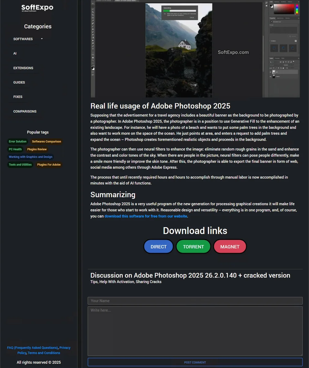Screen dimensions: 309x368
Task: Collapse the Variations section in the Properties panel
Action: click(x=270, y=41)
